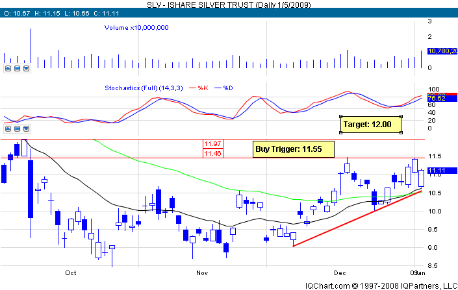
Task: Click the C: 11.11 close value
Action: coord(107,14)
